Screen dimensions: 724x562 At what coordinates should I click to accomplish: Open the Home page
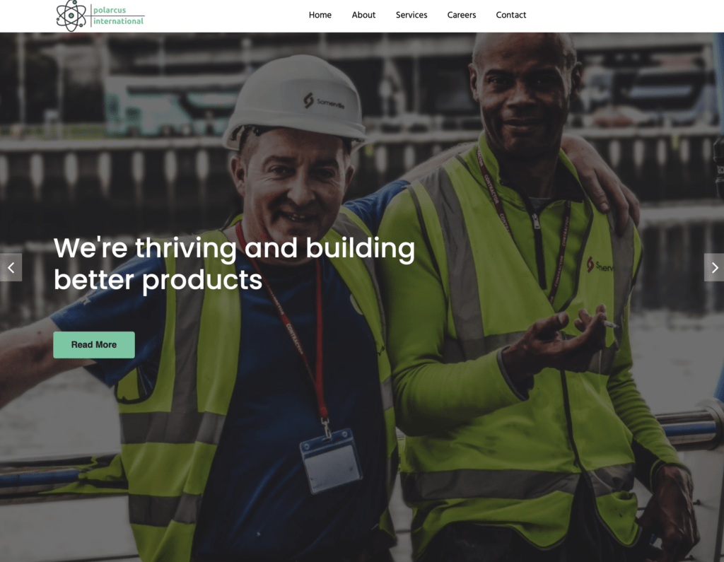pyautogui.click(x=320, y=15)
